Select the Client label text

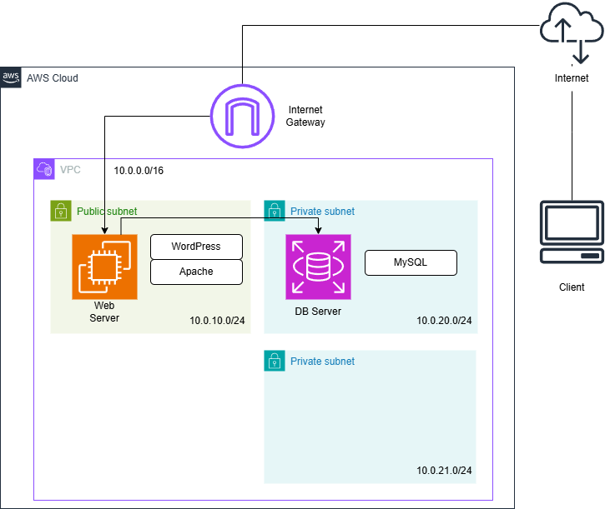tap(572, 287)
